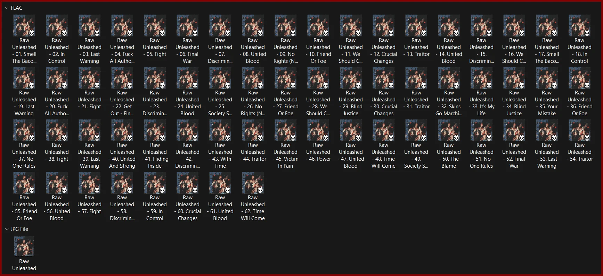Select track 22. Get Out file icon
Viewport: 603px width, 276px height.
coord(122,78)
